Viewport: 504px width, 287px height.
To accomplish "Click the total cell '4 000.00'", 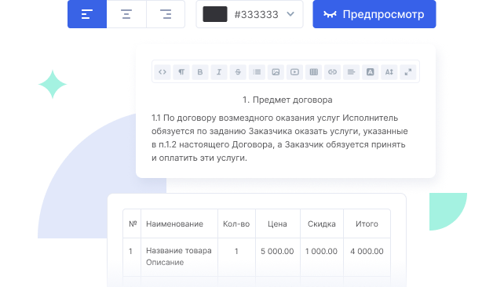I will point(367,251).
